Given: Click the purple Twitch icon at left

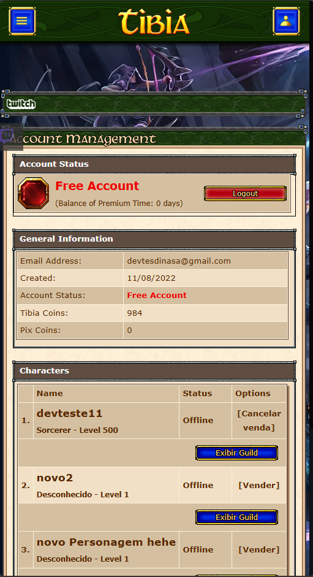Looking at the screenshot, I should (x=7, y=136).
